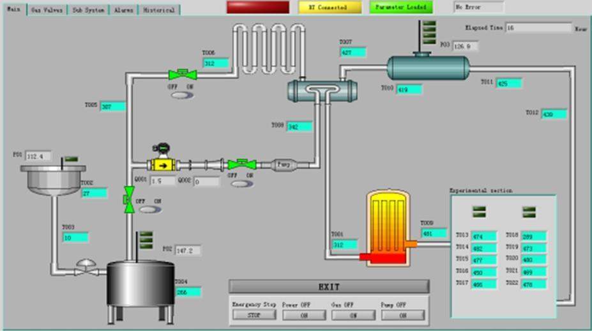The image size is (592, 331).
Task: Click the T003 temperature reading
Action: pos(75,237)
